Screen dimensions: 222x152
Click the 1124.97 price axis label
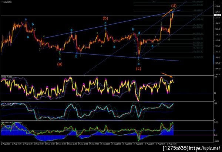(218, 23)
